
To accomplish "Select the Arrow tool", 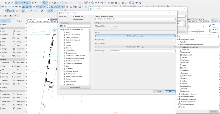I will point(4,21).
